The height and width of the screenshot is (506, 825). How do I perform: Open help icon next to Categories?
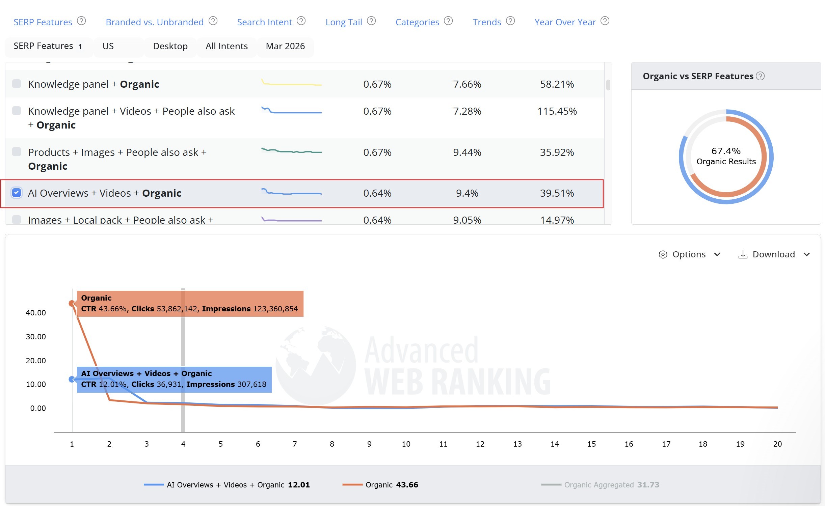tap(448, 21)
